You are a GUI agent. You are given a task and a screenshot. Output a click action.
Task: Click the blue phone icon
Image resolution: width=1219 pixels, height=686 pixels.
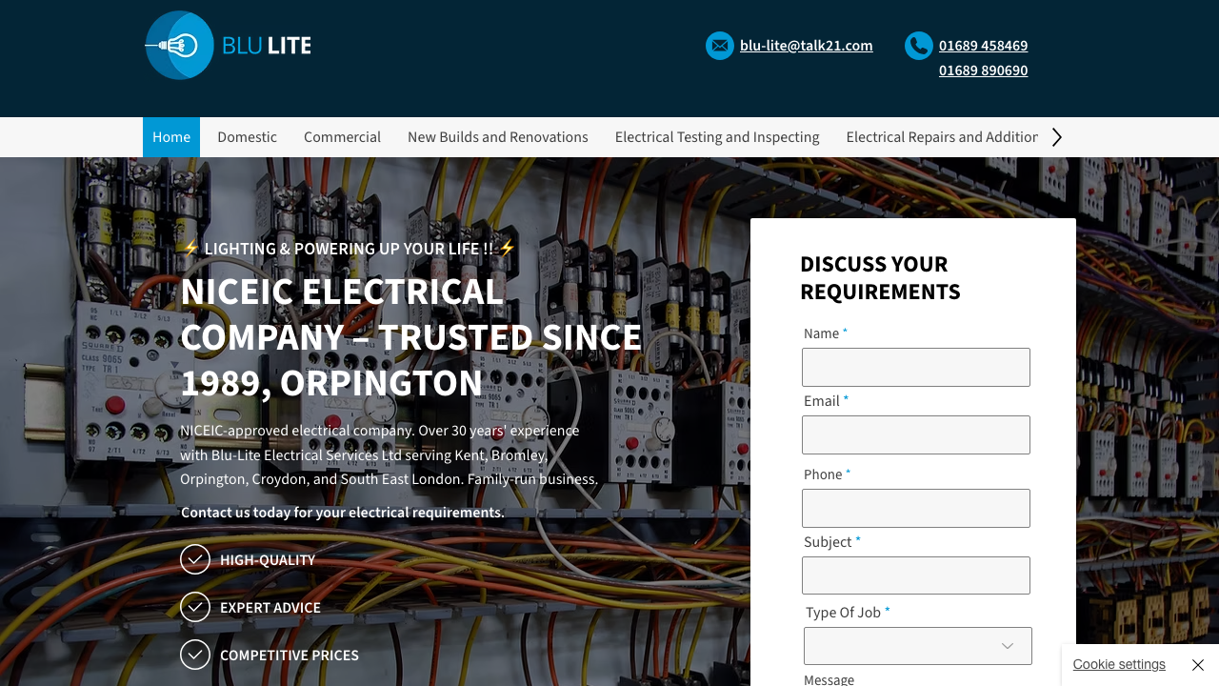[917, 45]
